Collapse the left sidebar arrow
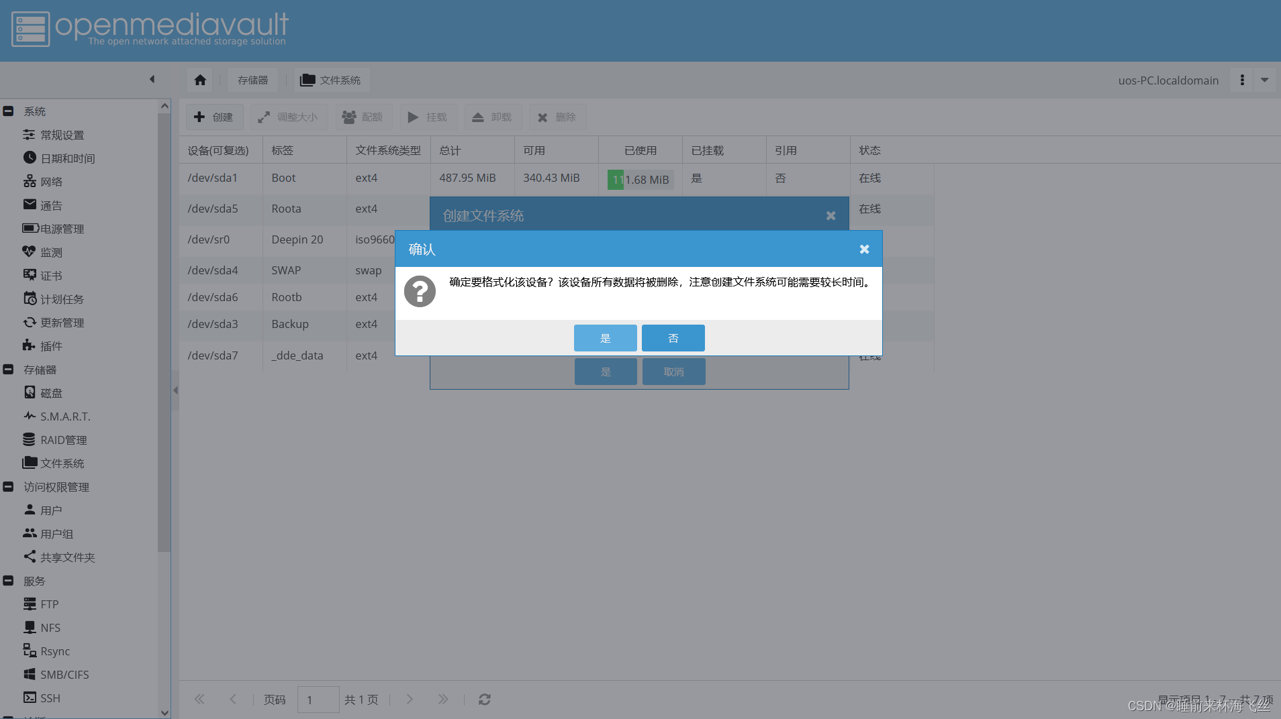Image resolution: width=1281 pixels, height=719 pixels. pyautogui.click(x=152, y=79)
